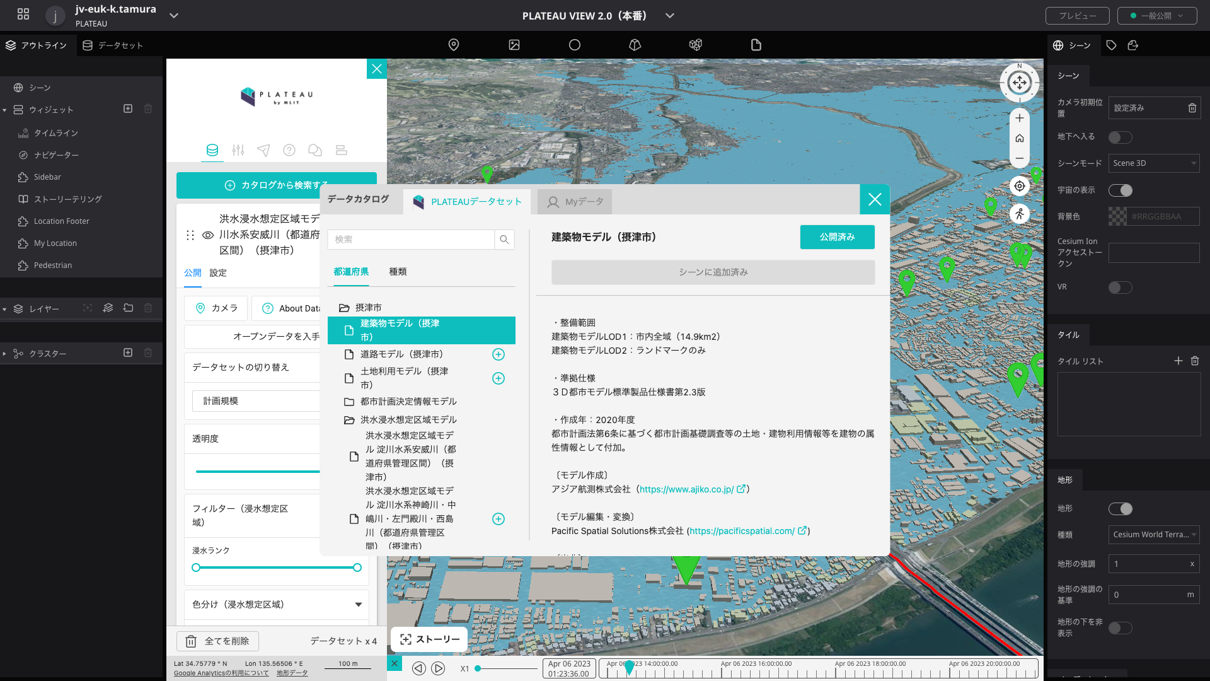
Task: Toggle visibility eye of flood dataset
Action: [x=207, y=235]
